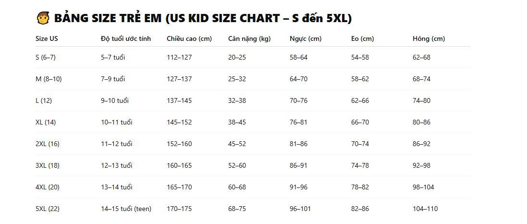Select the 'Ngực (cm)' column header
527x224 pixels.
click(306, 38)
